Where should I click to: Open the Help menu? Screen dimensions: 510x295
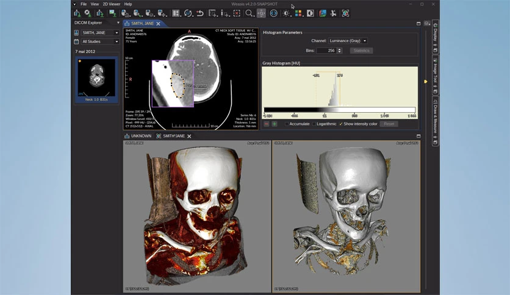coord(128,4)
